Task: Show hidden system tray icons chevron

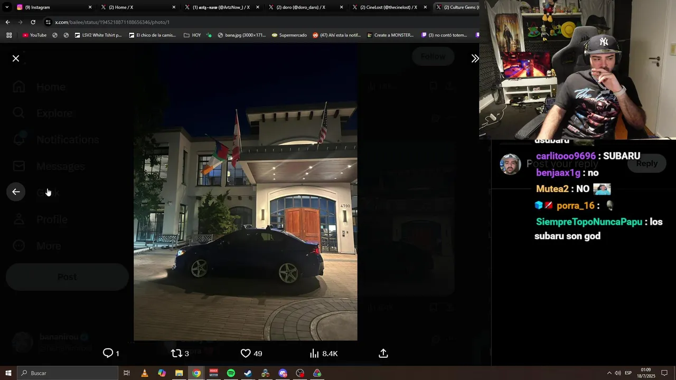Action: (609, 373)
